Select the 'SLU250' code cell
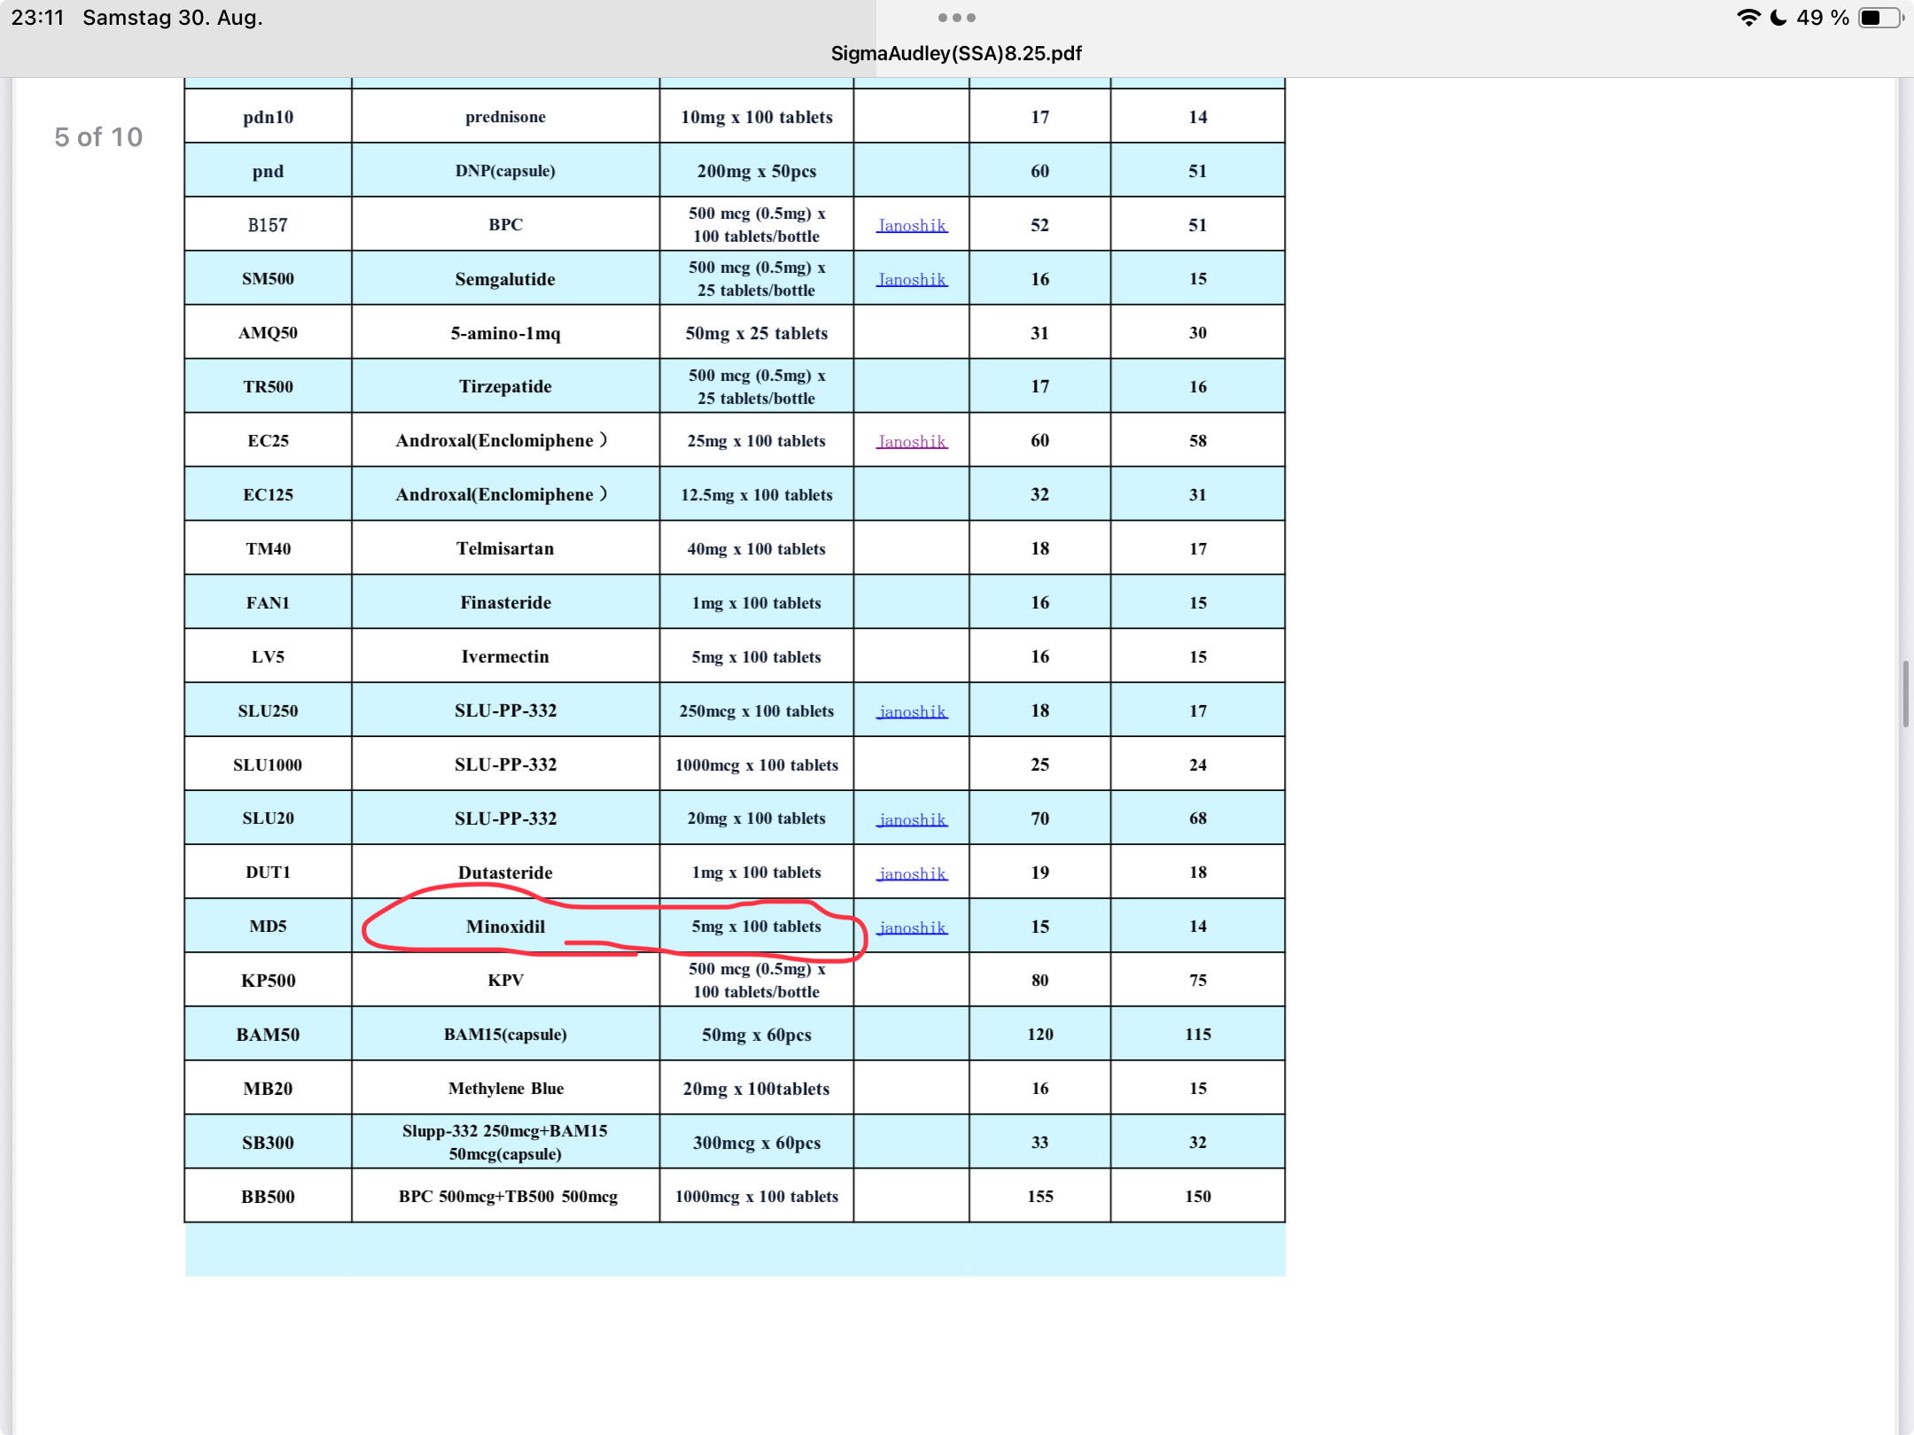 [x=268, y=710]
